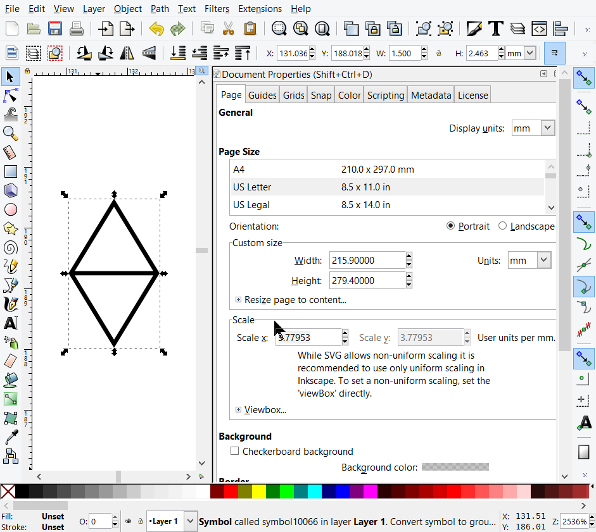Open the Extensions menu
Screen dimensions: 596x532
(260, 9)
